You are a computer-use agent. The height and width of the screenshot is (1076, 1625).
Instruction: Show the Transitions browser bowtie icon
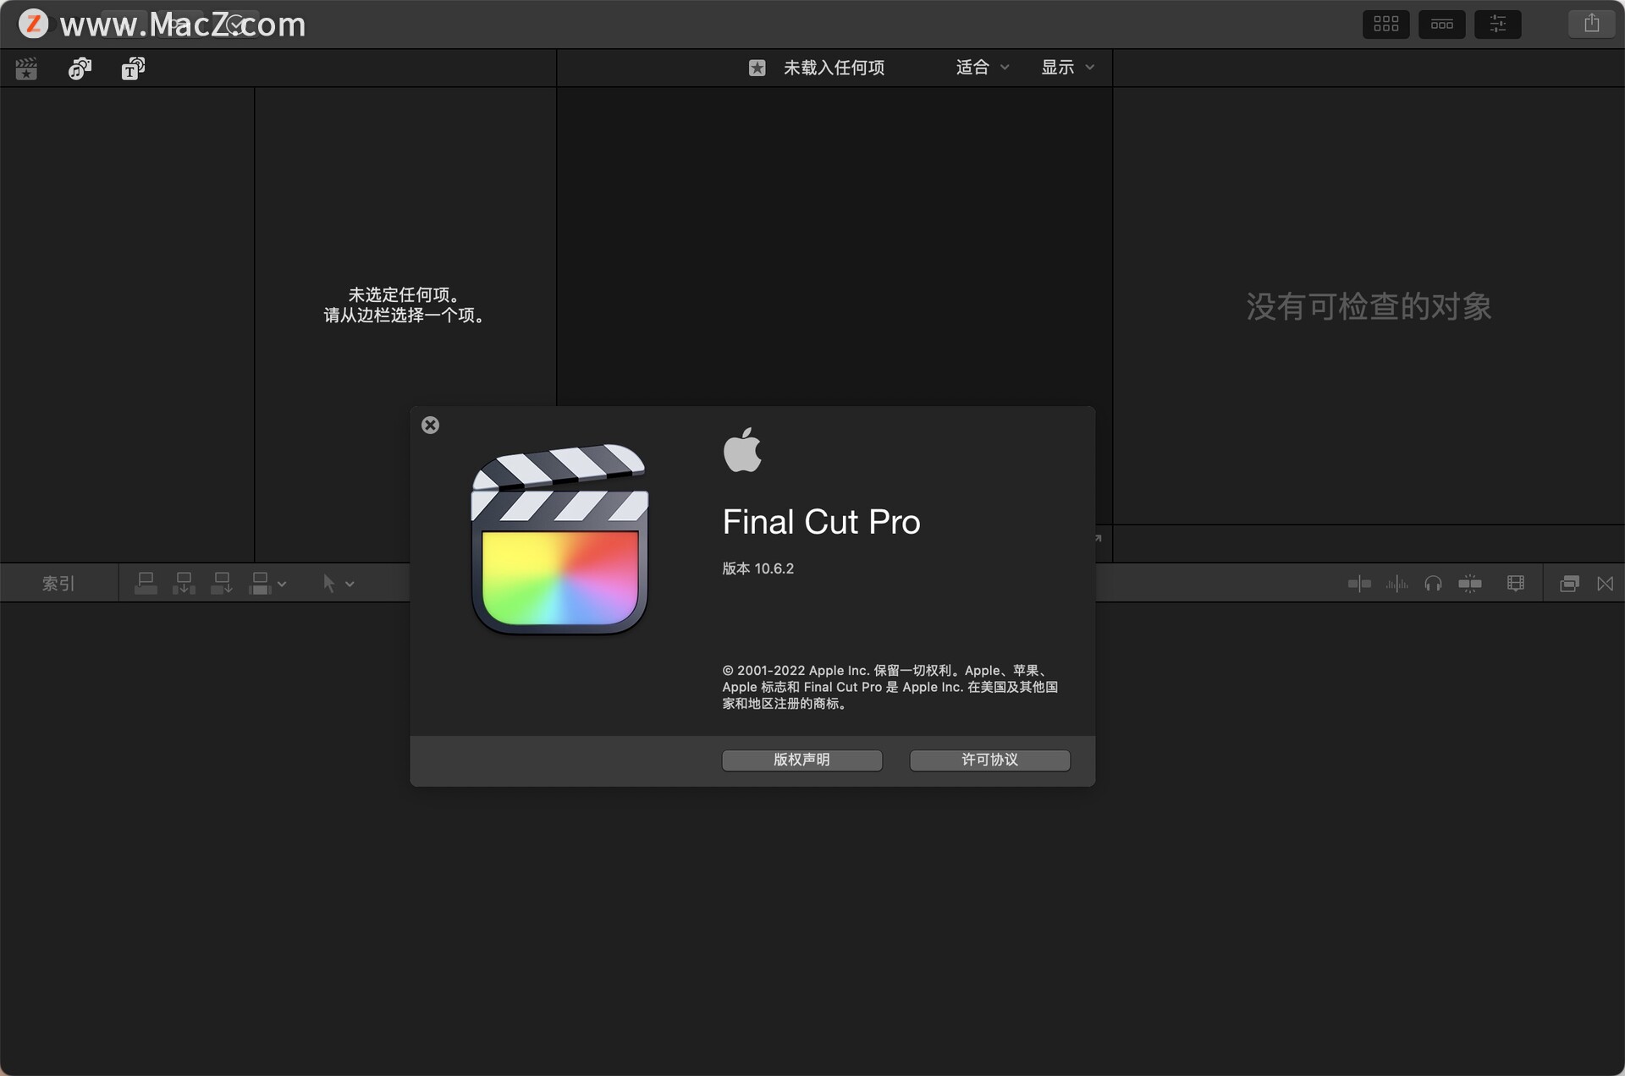pos(1605,584)
